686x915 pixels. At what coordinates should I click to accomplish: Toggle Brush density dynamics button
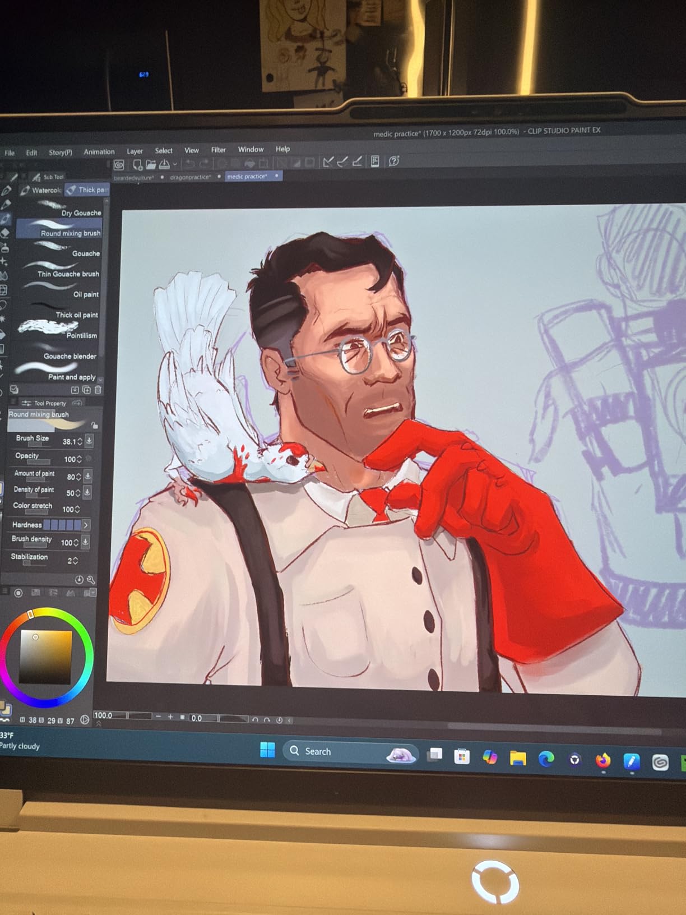click(85, 542)
